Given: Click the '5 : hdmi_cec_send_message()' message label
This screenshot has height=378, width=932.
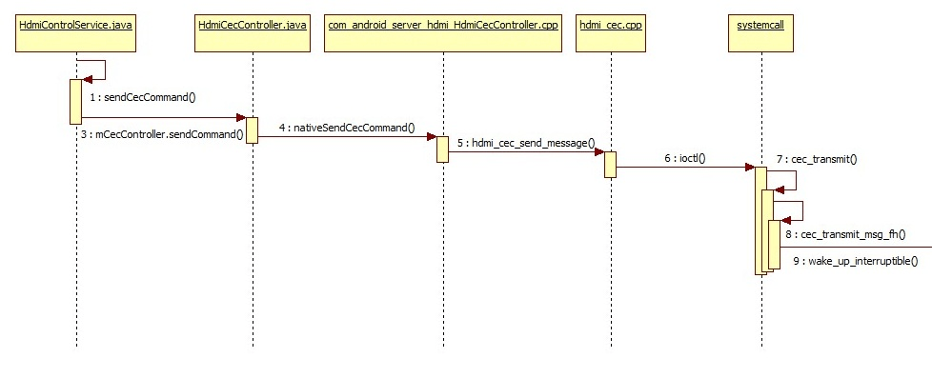Looking at the screenshot, I should pos(527,143).
